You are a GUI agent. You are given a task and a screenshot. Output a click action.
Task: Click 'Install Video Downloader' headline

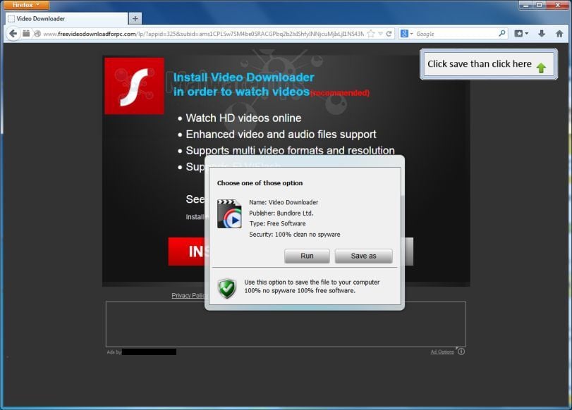point(244,77)
